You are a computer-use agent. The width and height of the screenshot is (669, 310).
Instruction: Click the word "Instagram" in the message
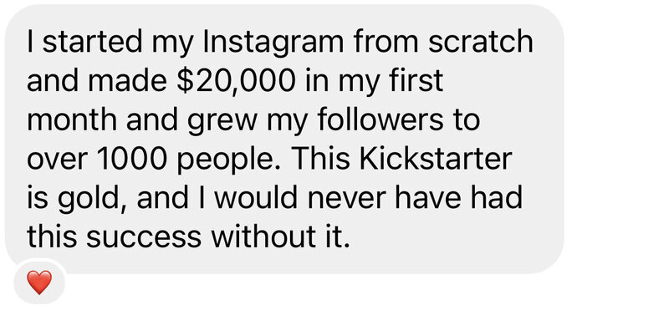pos(273,43)
